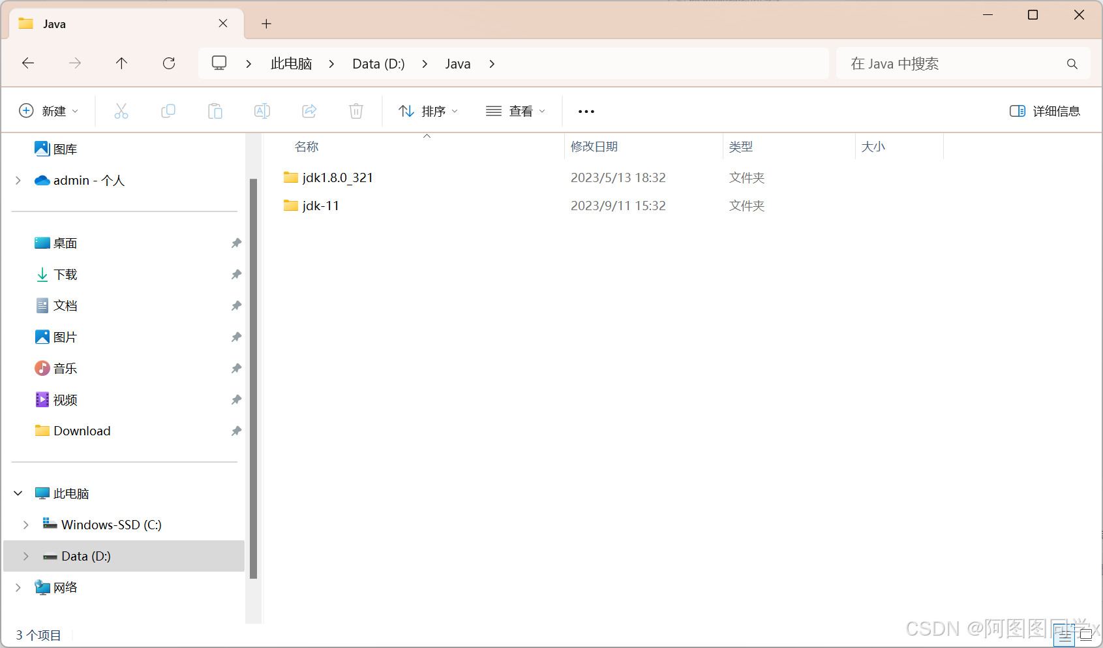The height and width of the screenshot is (648, 1103).
Task: Click the Delete icon
Action: 355,111
